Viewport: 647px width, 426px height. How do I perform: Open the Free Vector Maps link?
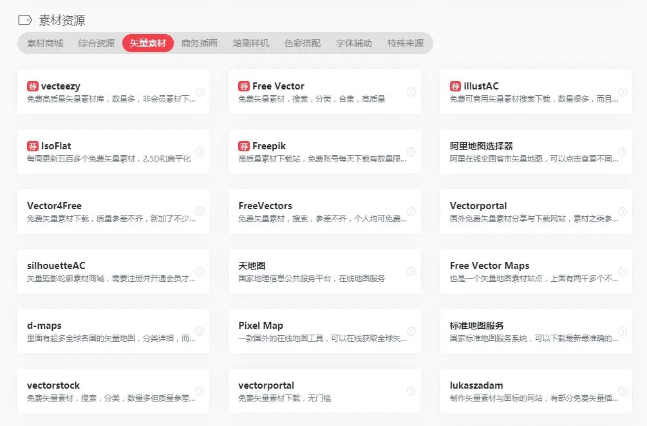point(490,266)
